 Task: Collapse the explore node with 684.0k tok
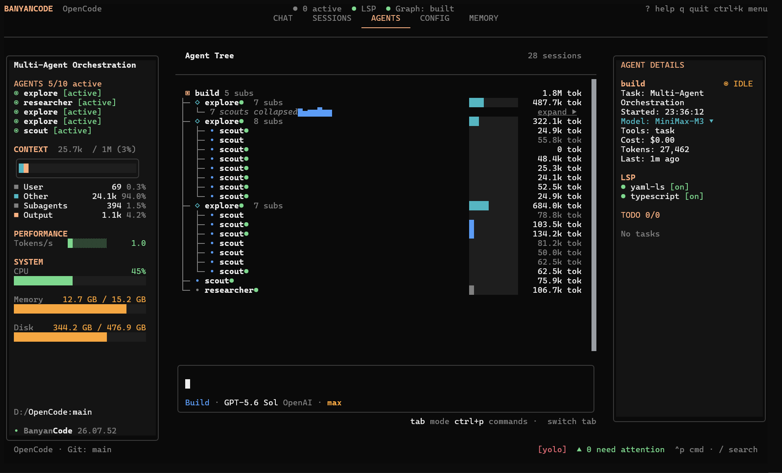coord(197,206)
